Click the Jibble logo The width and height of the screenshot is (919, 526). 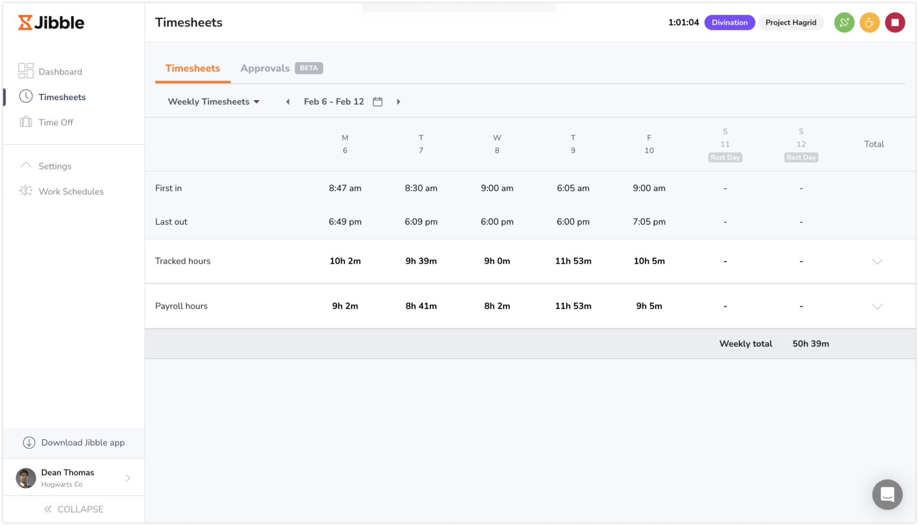pos(51,22)
